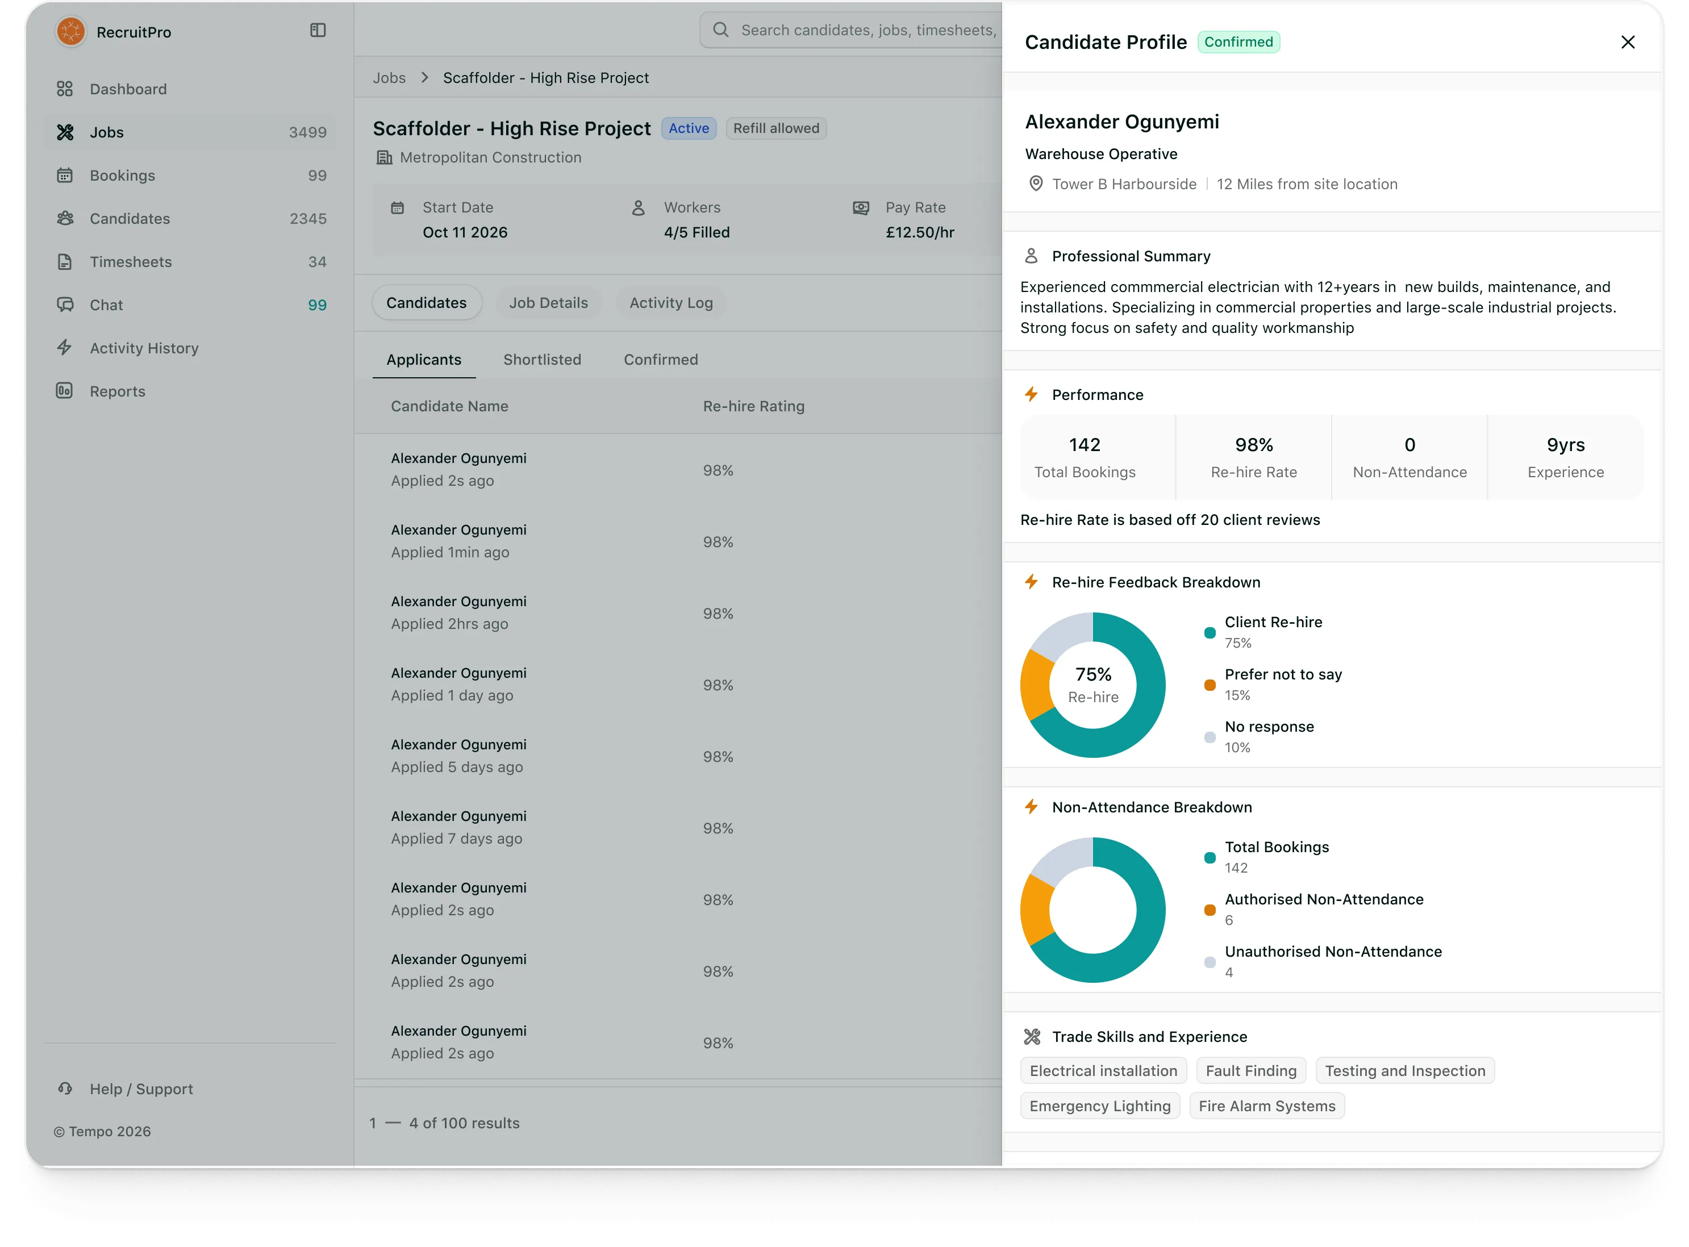Open the Bookings menu item
The image size is (1689, 1247).
point(190,175)
